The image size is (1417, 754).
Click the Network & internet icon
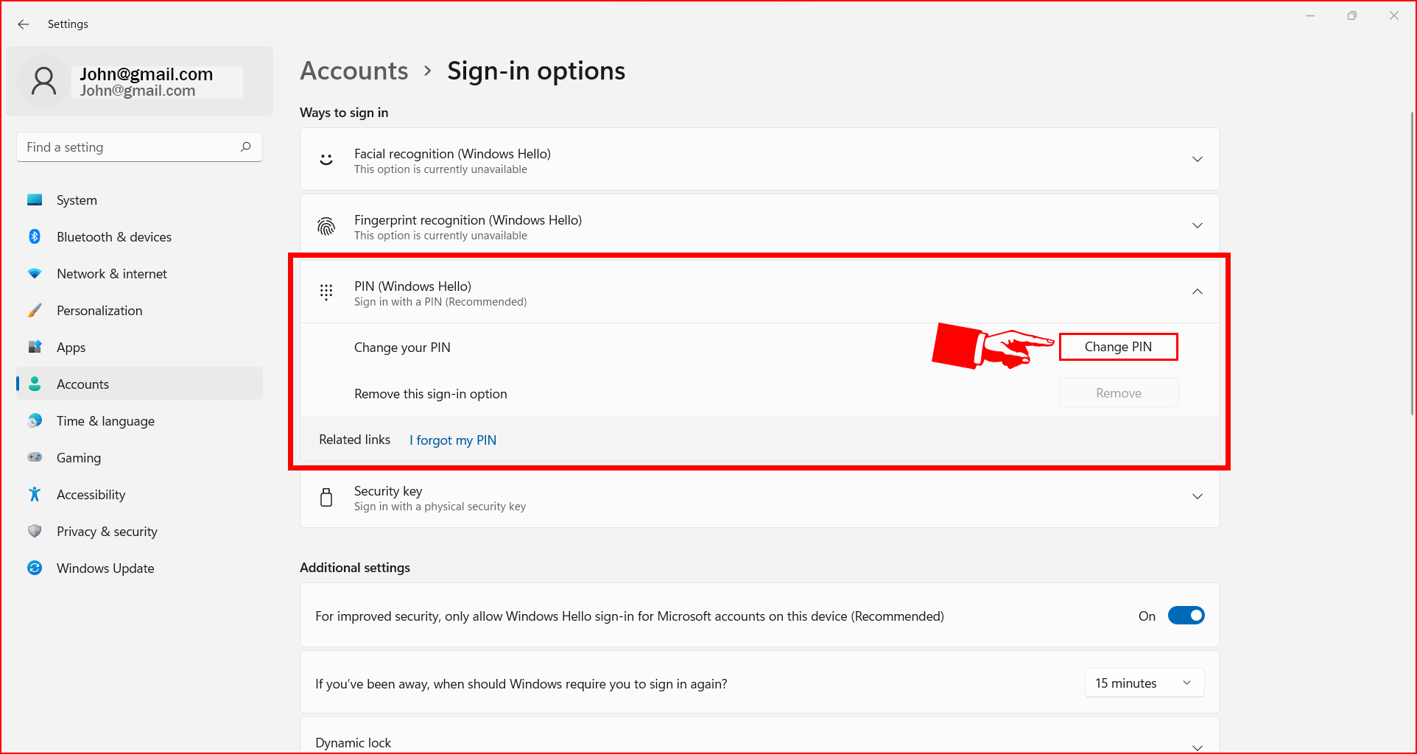pyautogui.click(x=35, y=273)
